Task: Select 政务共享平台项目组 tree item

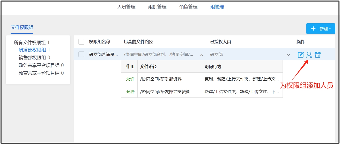Action: pos(39,65)
